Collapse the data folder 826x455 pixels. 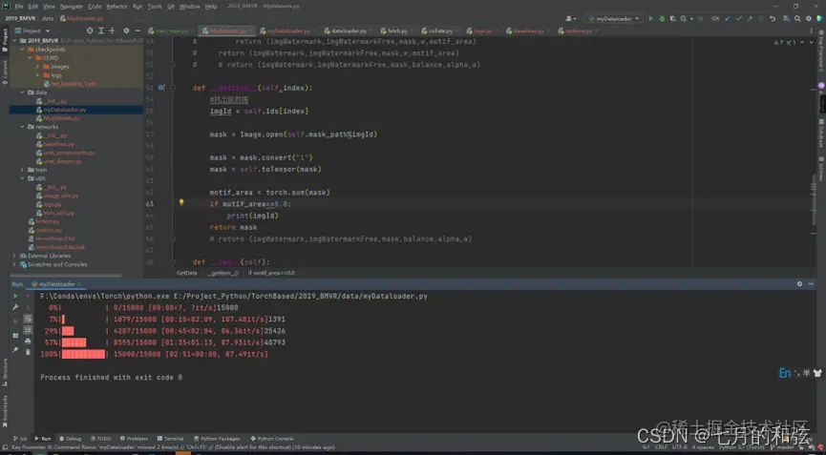[x=23, y=93]
